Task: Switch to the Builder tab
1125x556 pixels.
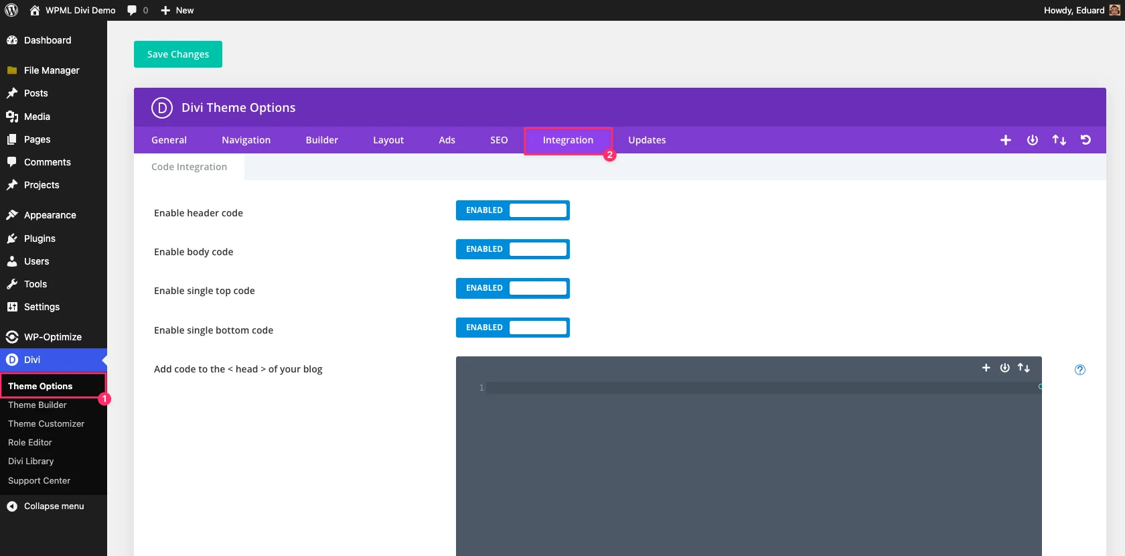Action: [322, 140]
